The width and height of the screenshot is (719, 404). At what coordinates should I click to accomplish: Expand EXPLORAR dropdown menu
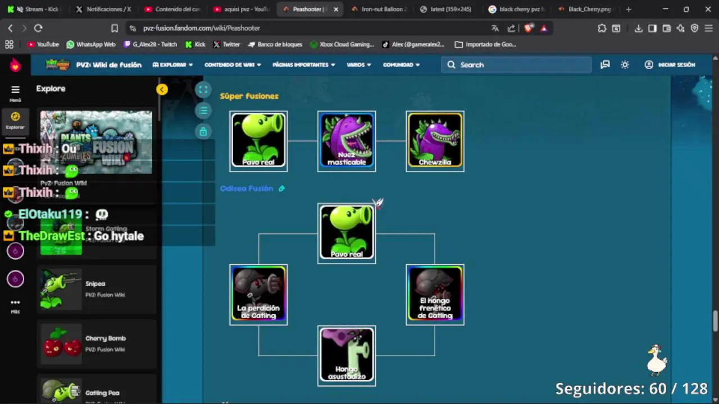coord(172,65)
